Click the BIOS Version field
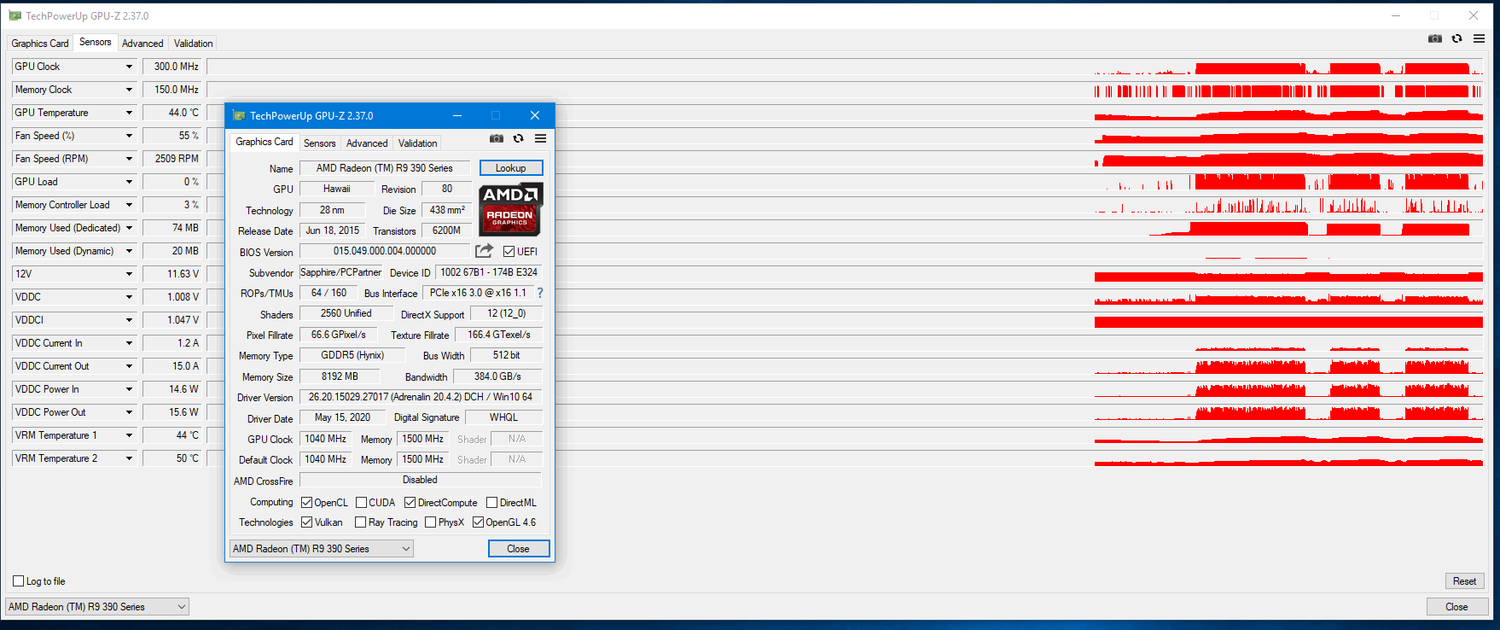This screenshot has height=630, width=1500. point(385,251)
